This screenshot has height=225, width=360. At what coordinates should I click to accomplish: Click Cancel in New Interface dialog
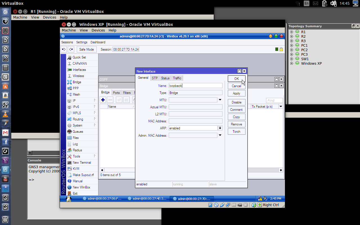[237, 86]
